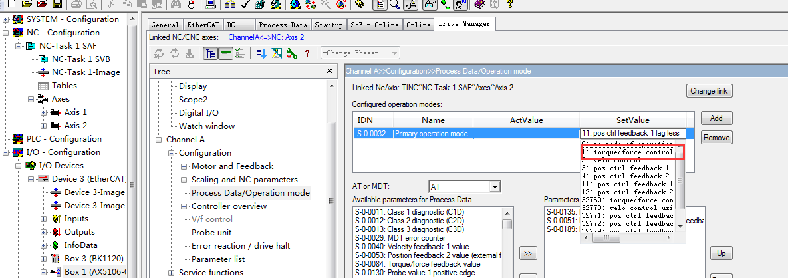Toggle the tree view button in Drive Manager toolbar

tap(210, 53)
